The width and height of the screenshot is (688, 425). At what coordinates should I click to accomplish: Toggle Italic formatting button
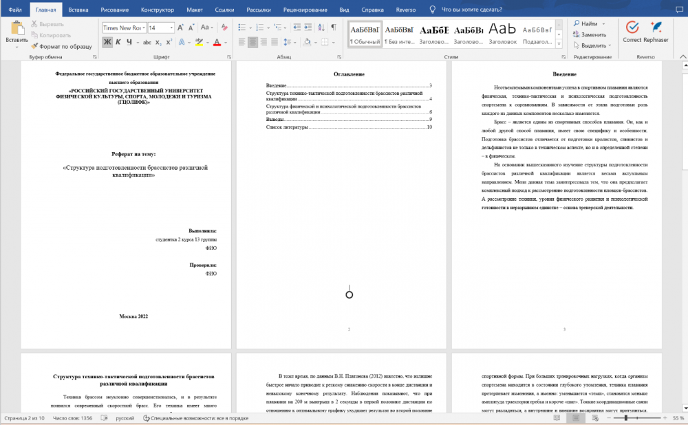tap(118, 42)
